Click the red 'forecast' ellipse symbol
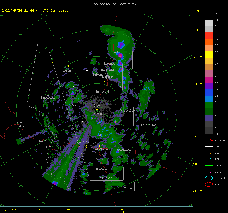Image resolution: width=228 pixels, height=213 pixels. coord(209,184)
